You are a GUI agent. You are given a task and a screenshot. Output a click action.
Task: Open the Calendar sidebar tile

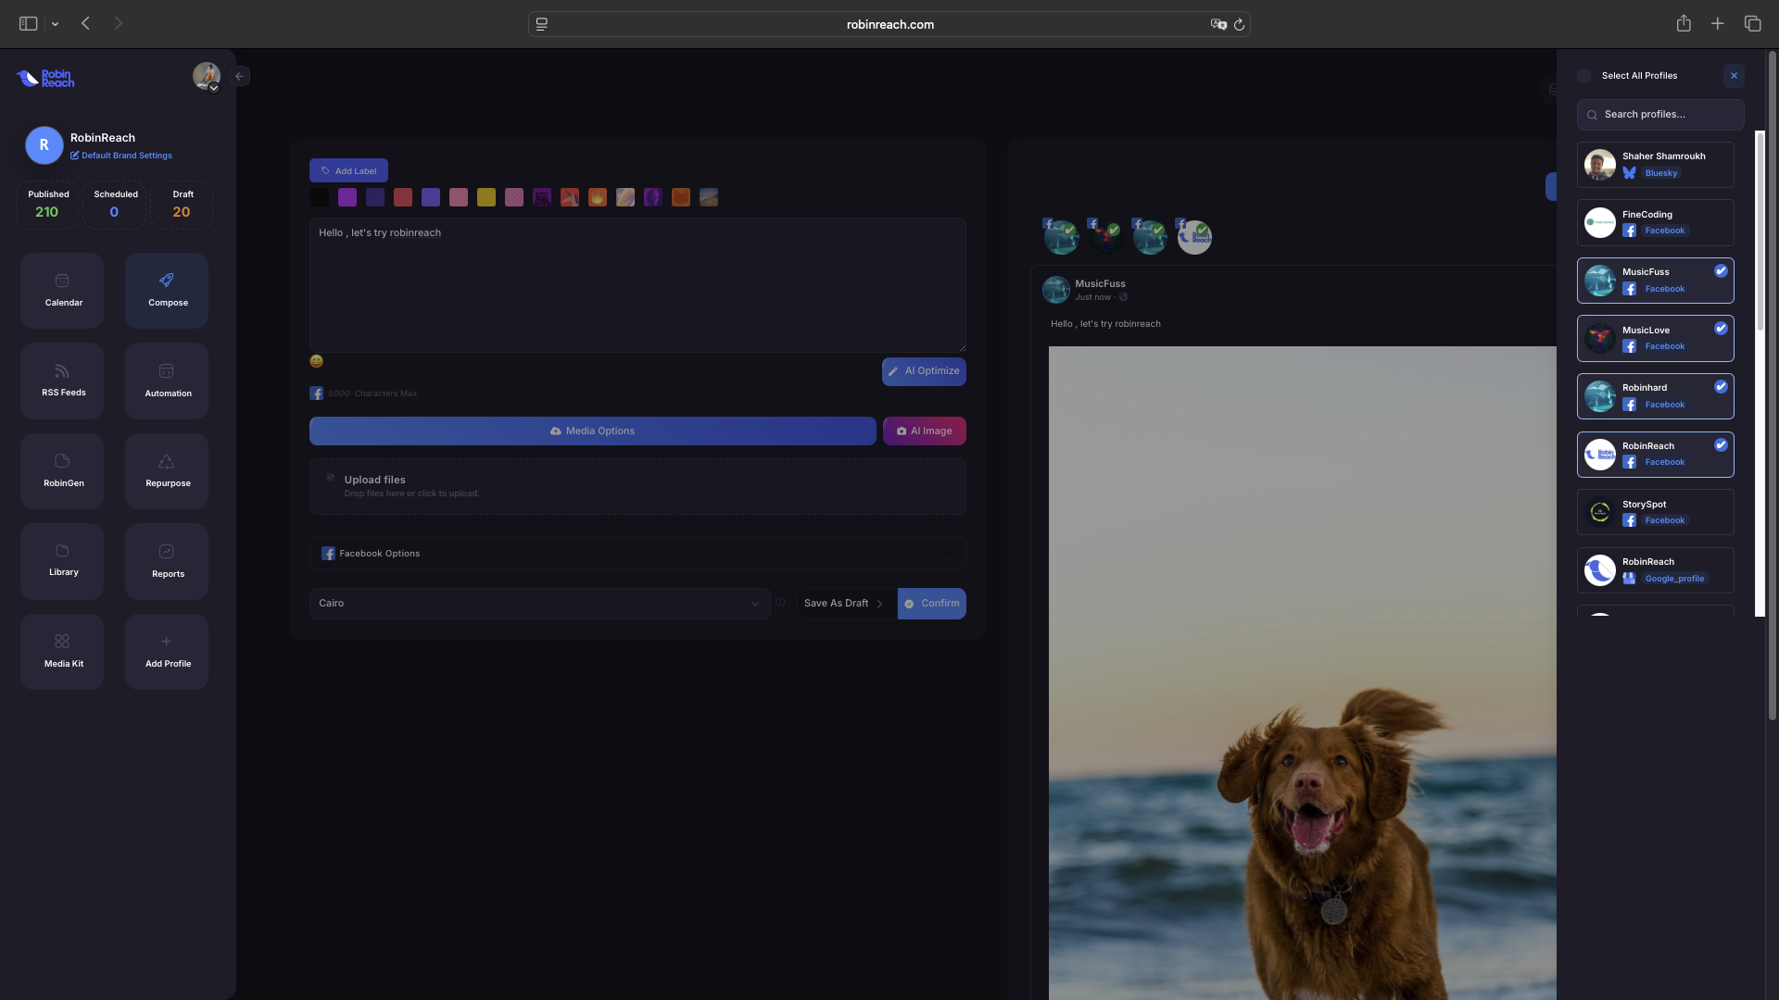tap(62, 290)
